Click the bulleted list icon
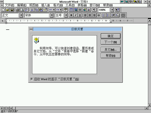The height and width of the screenshot is (113, 151). (109, 15)
